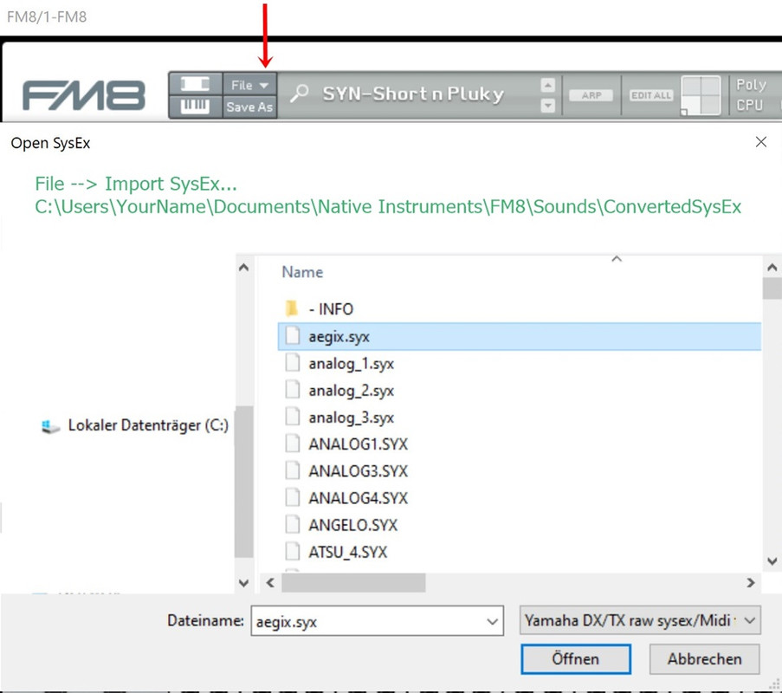This screenshot has width=782, height=693.
Task: Click navigation pane scroll down arrow
Action: pyautogui.click(x=243, y=583)
